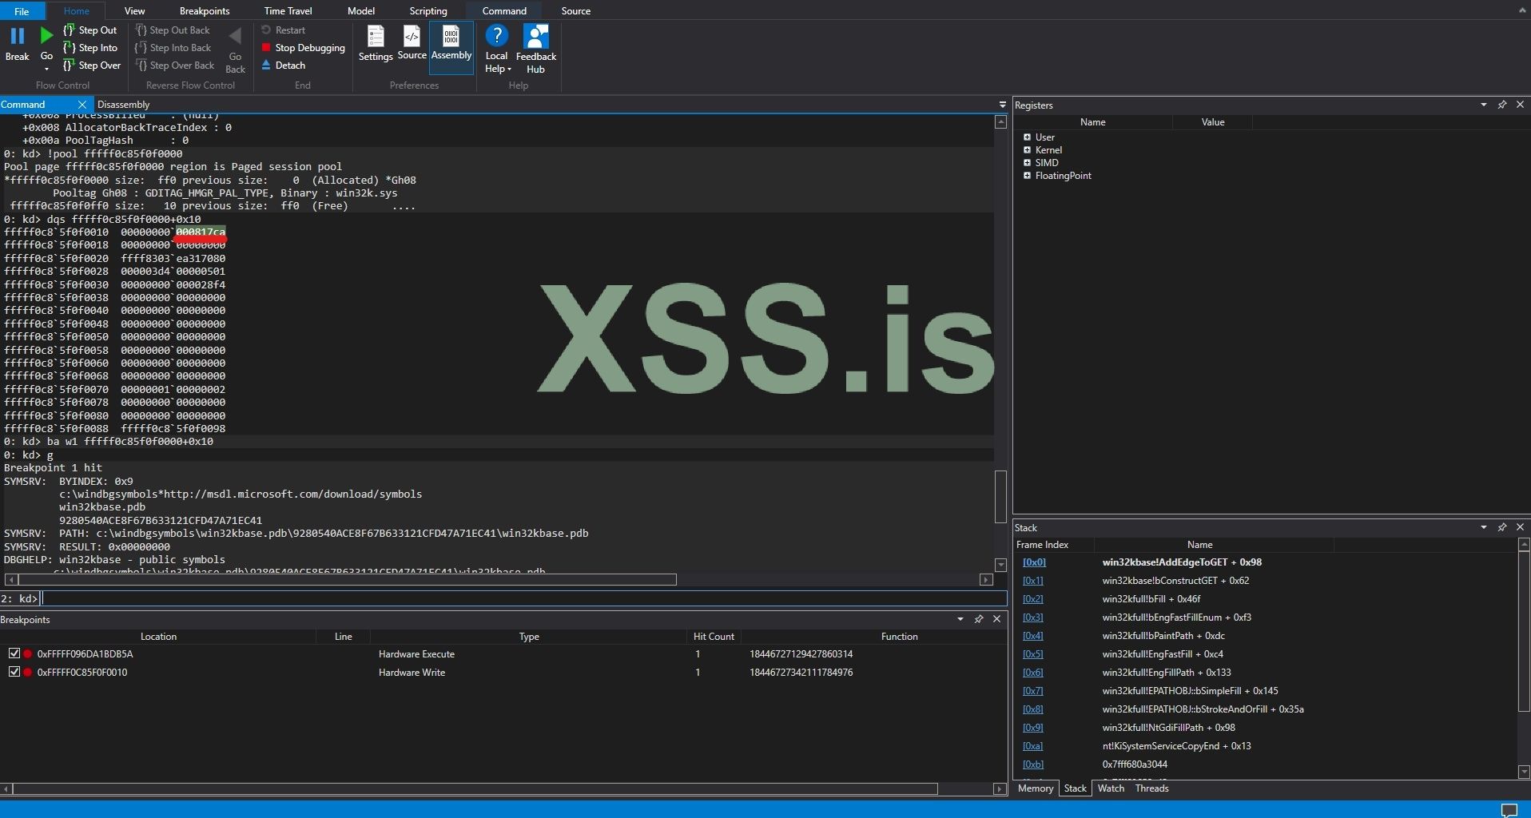Disable the Hardware Write breakpoint checkbox
The height and width of the screenshot is (818, 1531).
point(14,672)
